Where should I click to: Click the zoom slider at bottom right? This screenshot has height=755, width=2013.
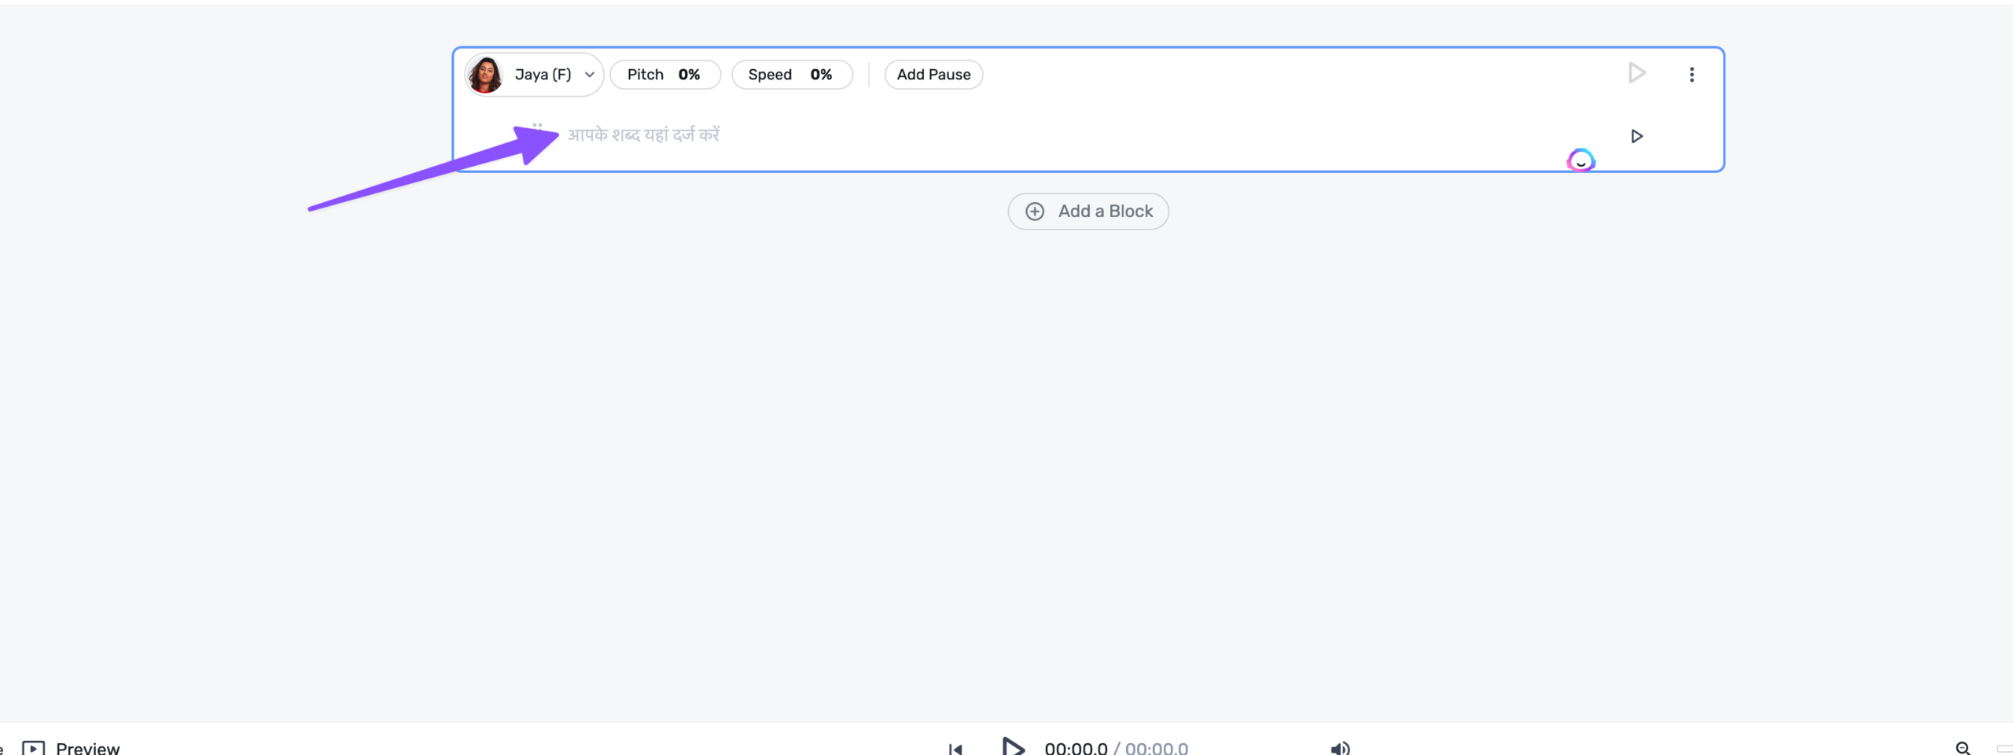tap(2004, 748)
